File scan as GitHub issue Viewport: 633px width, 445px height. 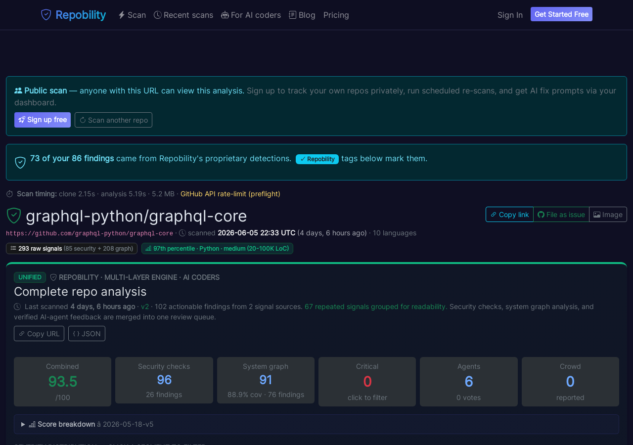[x=561, y=215]
